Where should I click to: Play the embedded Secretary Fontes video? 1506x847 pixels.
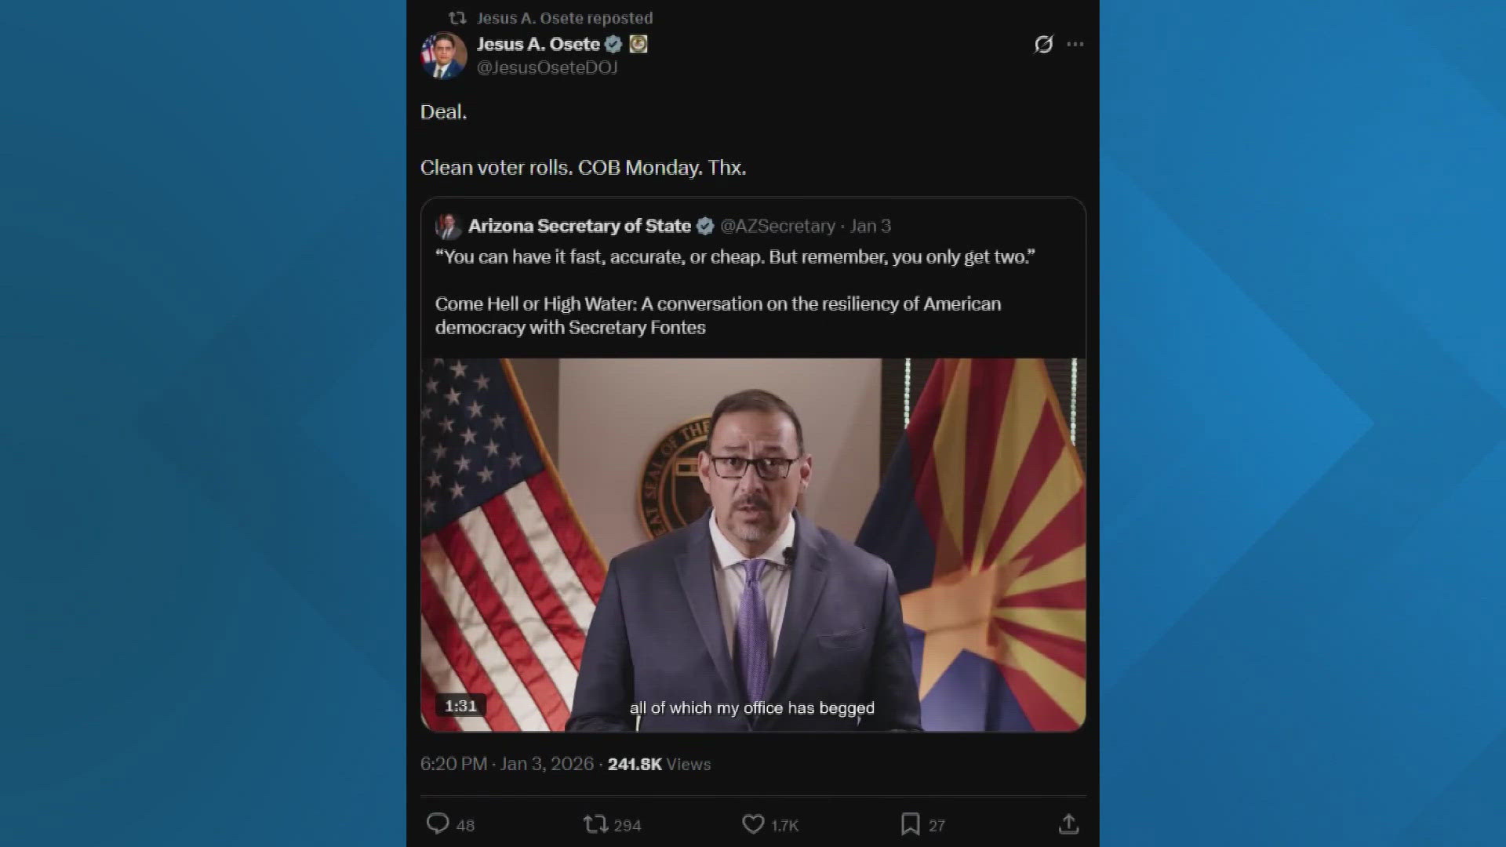(x=753, y=545)
